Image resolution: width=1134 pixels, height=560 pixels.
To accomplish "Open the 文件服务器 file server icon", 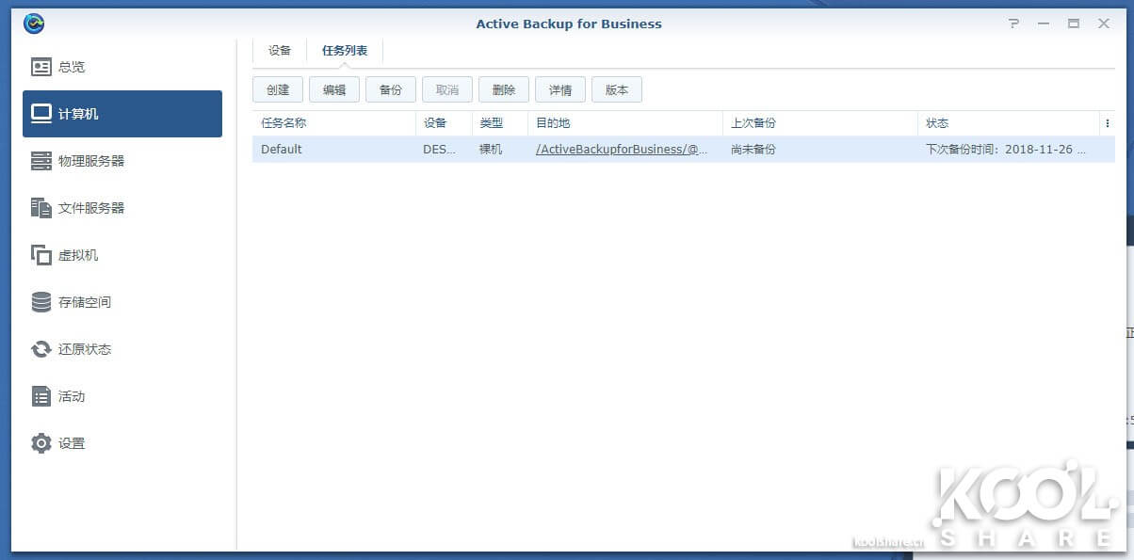I will [x=41, y=208].
